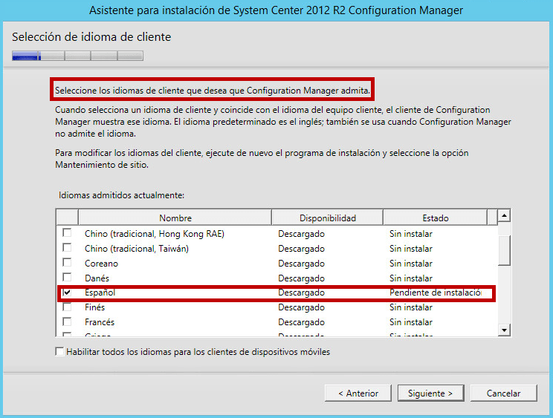Image resolution: width=553 pixels, height=418 pixels.
Task: Select the Finés language checkbox
Action: click(67, 307)
